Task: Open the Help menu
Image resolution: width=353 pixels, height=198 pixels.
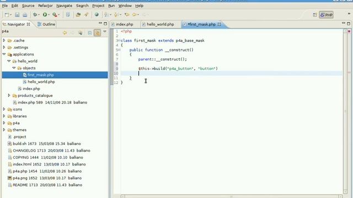Action: tap(140, 5)
